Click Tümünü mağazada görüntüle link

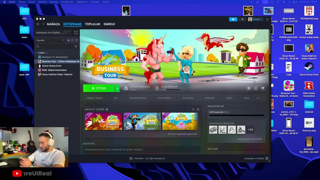pyautogui.click(x=182, y=134)
